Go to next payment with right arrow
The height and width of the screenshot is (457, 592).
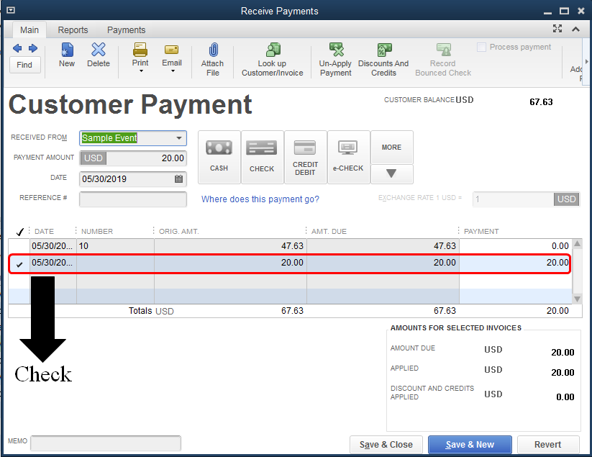coord(33,48)
